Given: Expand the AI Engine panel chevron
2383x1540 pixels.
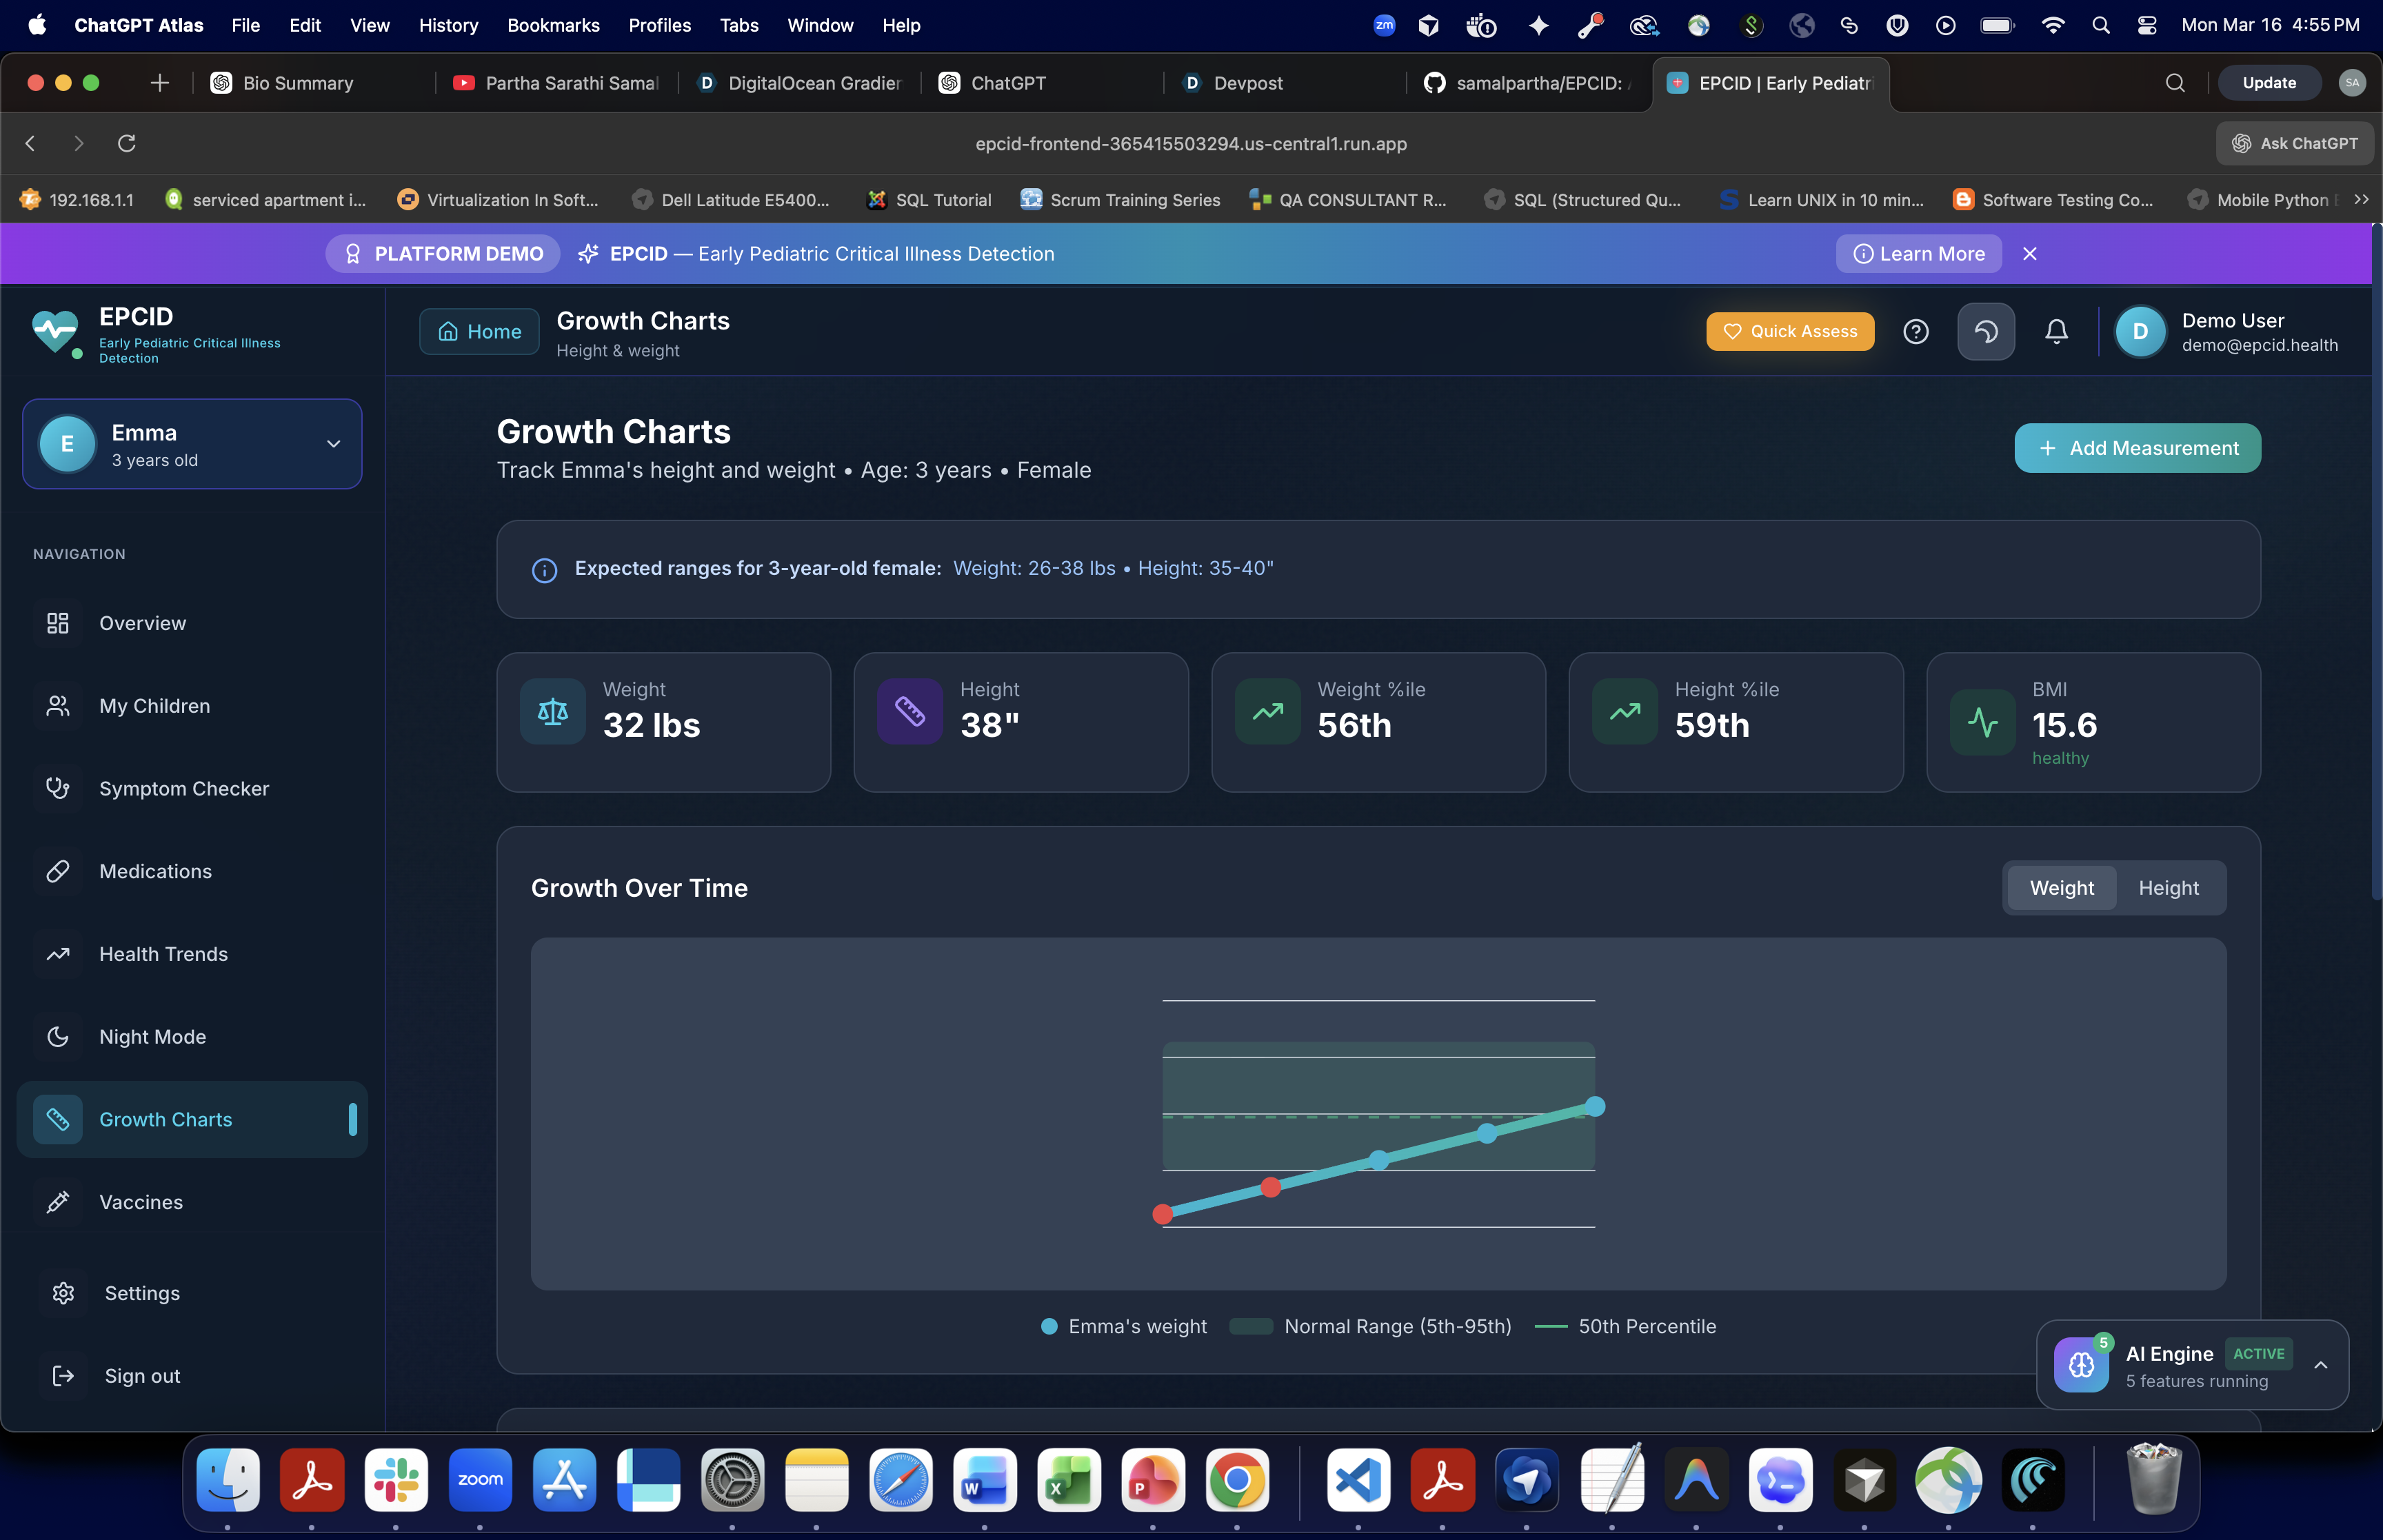Looking at the screenshot, I should [2320, 1365].
